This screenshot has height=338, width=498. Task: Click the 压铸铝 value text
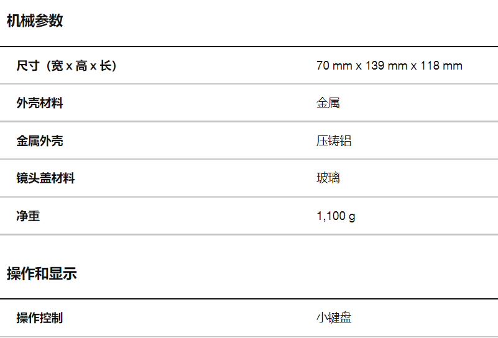(x=334, y=141)
